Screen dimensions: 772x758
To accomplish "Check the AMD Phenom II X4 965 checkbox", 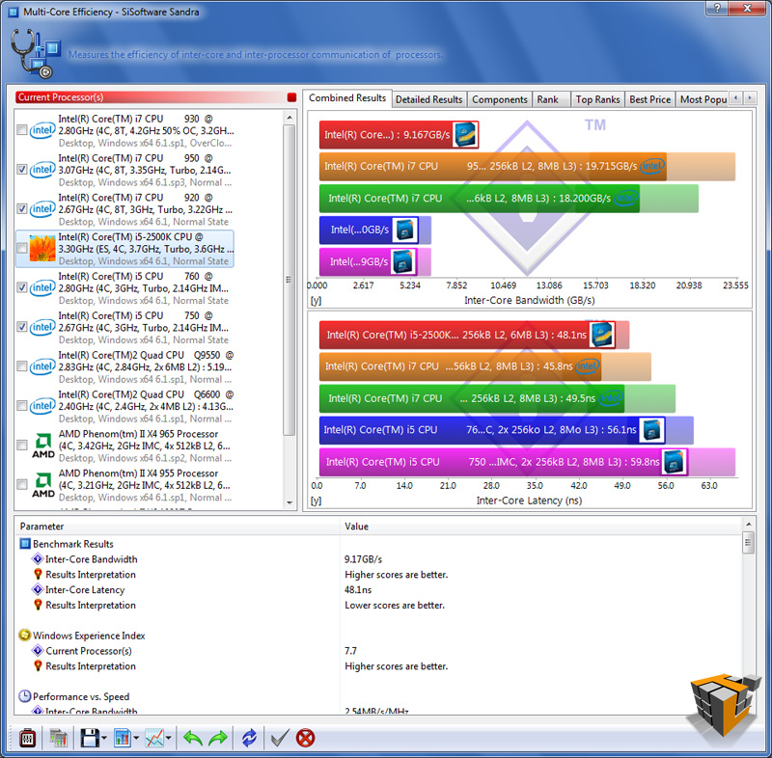I will pyautogui.click(x=21, y=445).
